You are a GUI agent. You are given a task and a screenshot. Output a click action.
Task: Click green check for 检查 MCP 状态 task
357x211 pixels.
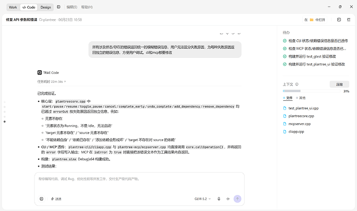[x=285, y=49]
